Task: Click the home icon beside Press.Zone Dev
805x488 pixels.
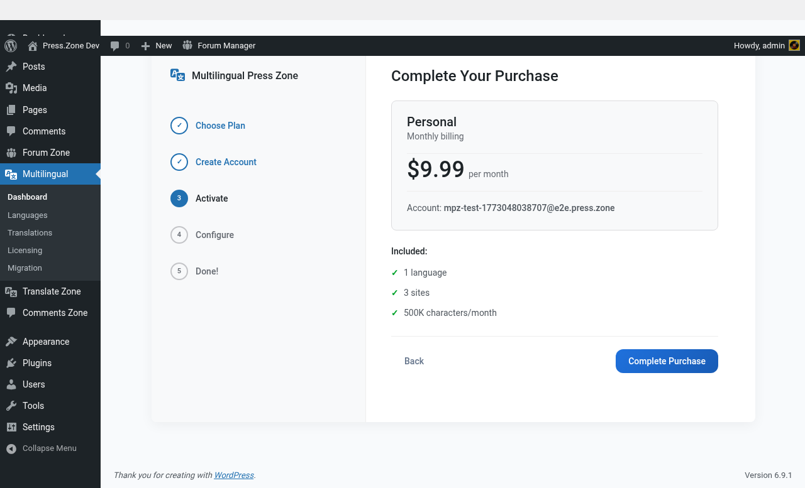Action: [x=33, y=46]
